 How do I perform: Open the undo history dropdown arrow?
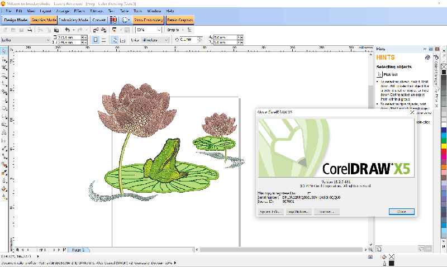[x=74, y=30]
